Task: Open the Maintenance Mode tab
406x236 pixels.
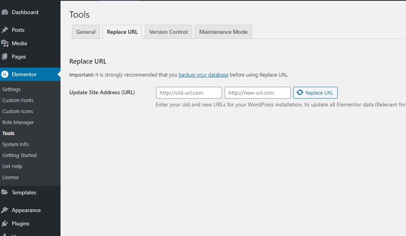Action: [223, 32]
